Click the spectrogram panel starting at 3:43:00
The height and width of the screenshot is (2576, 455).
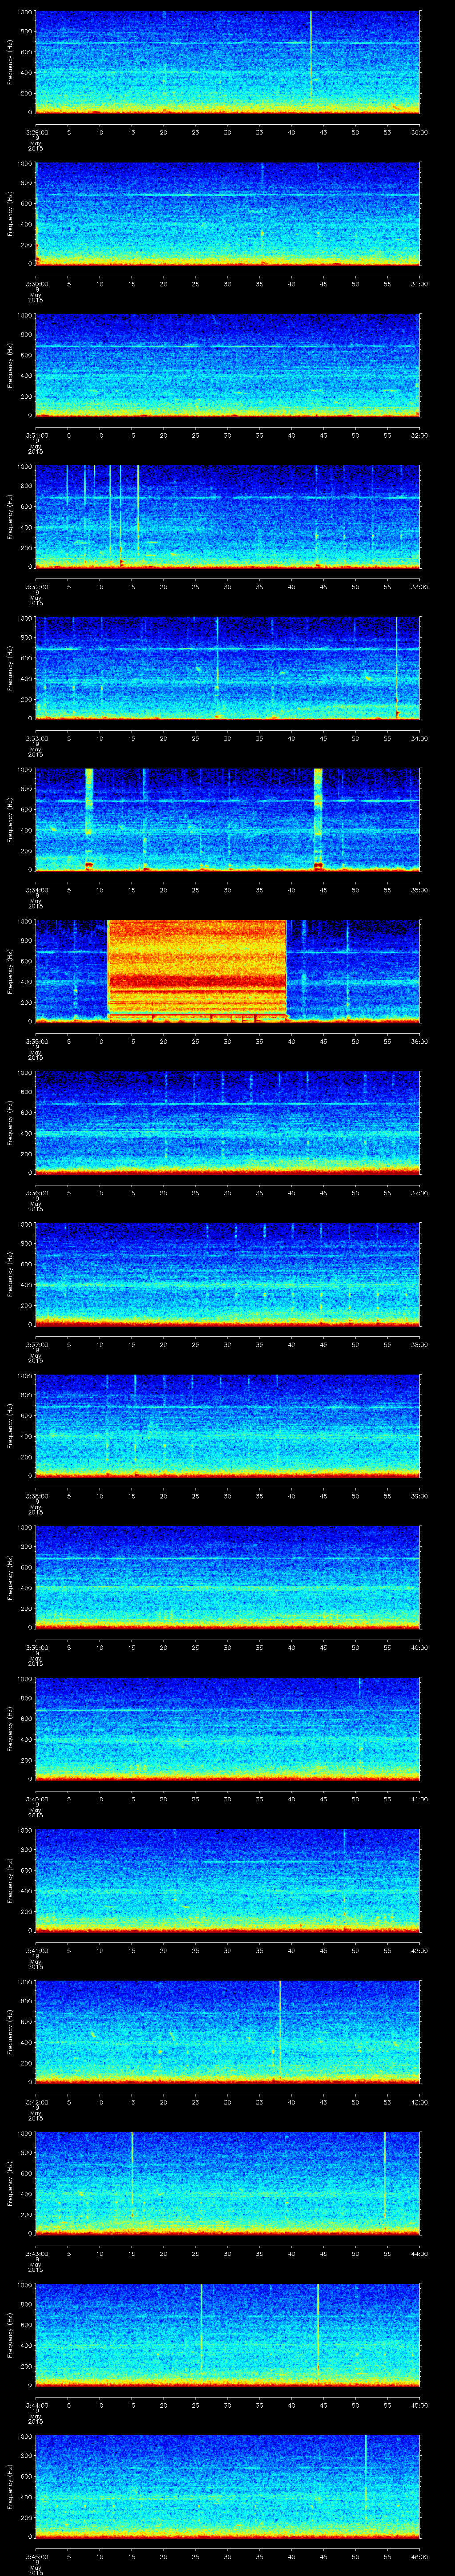tap(228, 2183)
